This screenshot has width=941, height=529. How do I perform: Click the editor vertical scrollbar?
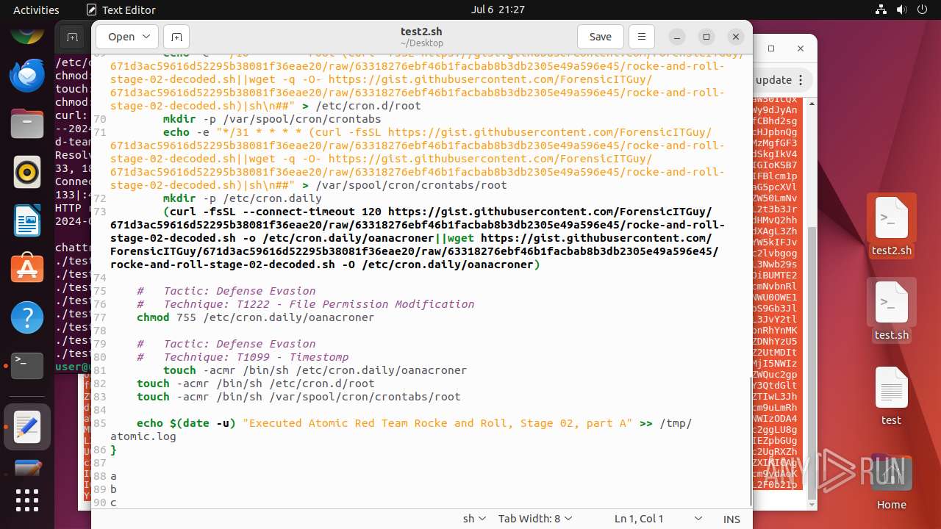pyautogui.click(x=749, y=441)
